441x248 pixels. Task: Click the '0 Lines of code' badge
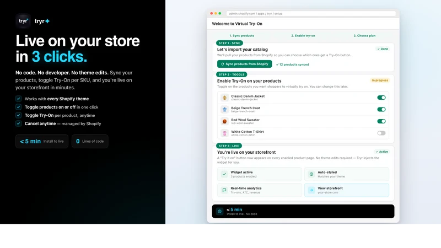pyautogui.click(x=90, y=141)
